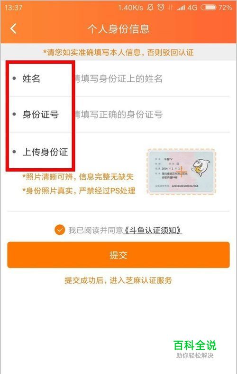Screen dimensions: 237x374
Task: Tap the 个人身份信息 page title
Action: (118, 29)
